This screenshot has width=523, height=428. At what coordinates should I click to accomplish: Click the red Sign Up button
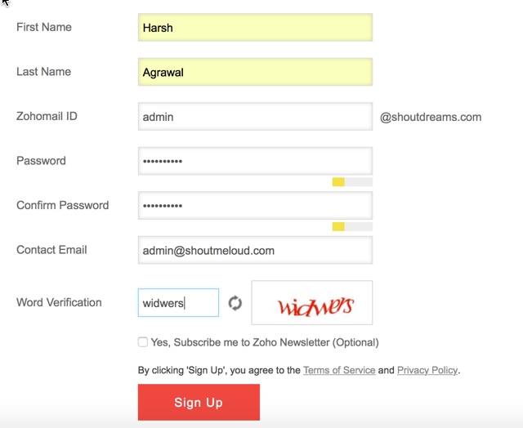[199, 402]
